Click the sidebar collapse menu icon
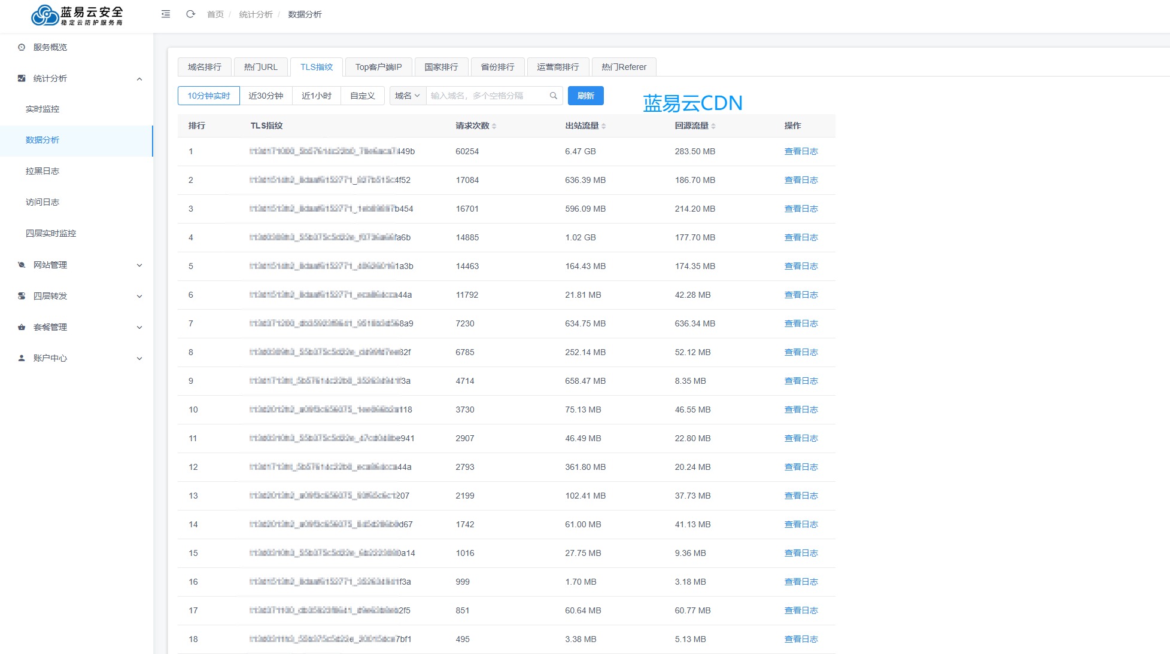1170x654 pixels. click(166, 14)
